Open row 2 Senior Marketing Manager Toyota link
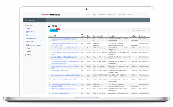 (x=64, y=44)
